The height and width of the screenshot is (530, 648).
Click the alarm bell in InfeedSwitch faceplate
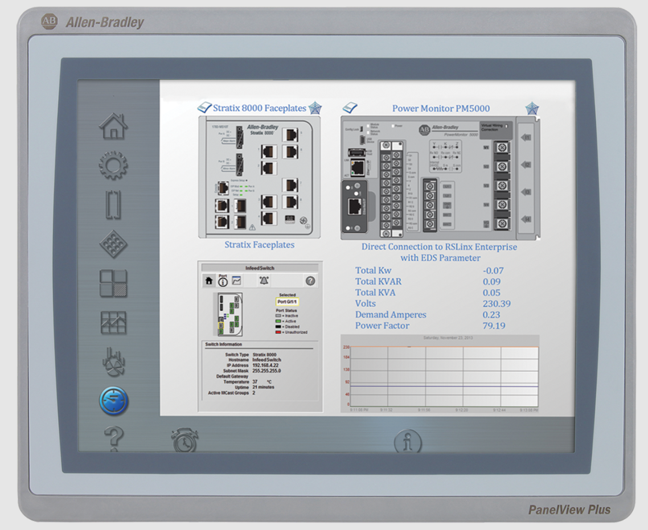coord(264,281)
